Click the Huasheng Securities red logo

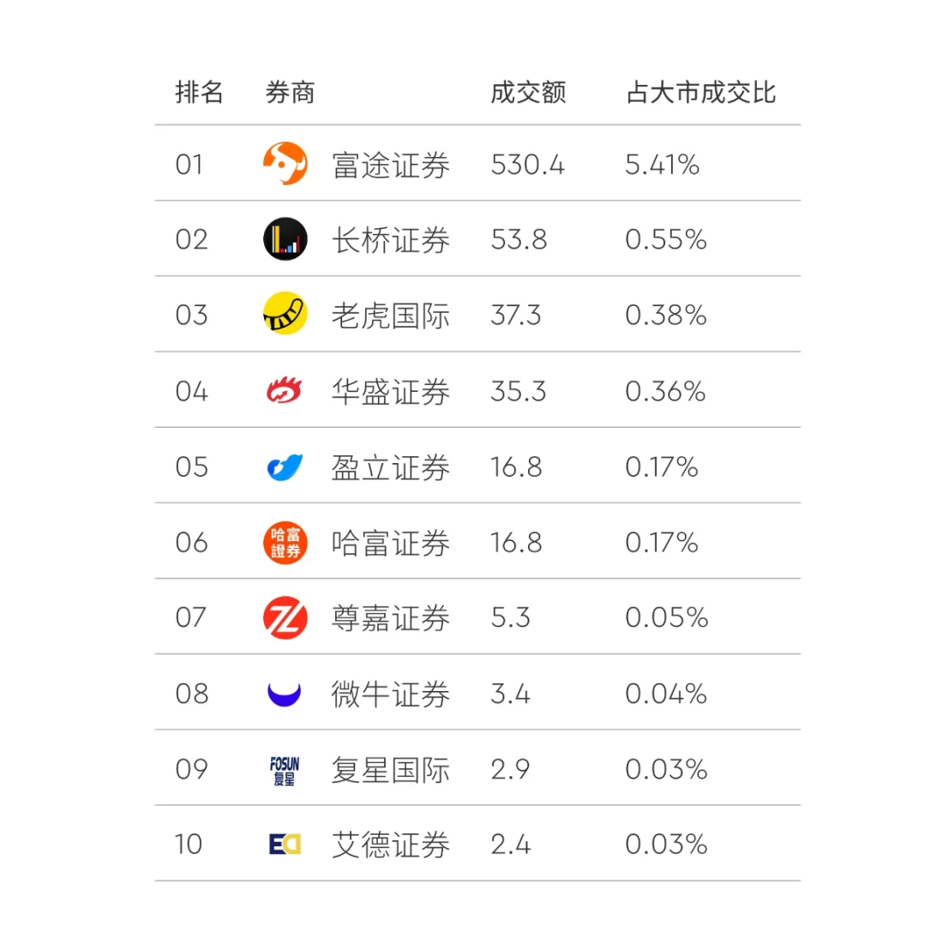(x=285, y=391)
